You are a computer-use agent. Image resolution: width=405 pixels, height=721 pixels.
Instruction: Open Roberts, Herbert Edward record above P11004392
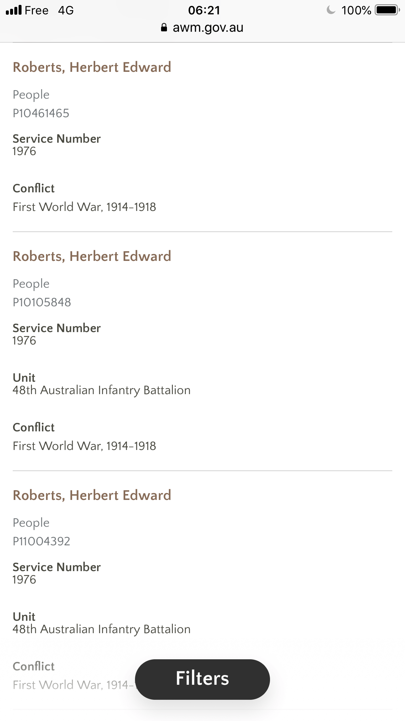[x=92, y=495]
